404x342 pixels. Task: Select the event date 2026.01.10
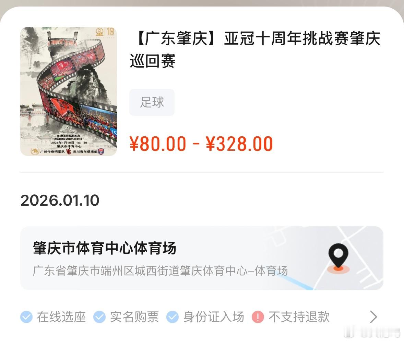pos(60,201)
